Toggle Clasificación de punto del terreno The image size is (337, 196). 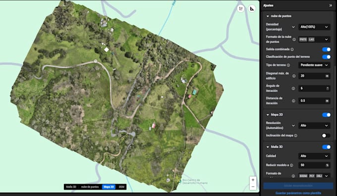tap(326, 57)
